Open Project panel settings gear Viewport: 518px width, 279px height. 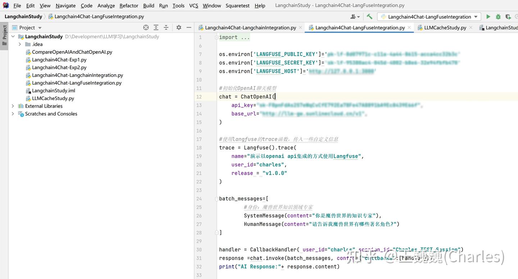(179, 28)
